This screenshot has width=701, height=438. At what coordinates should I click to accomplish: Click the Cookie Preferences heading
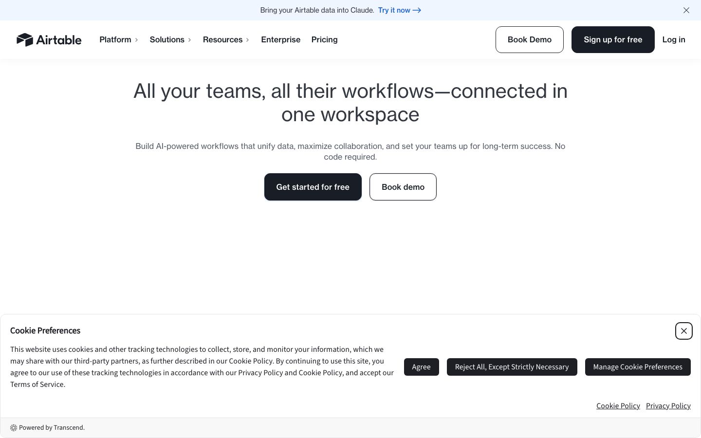tap(45, 330)
